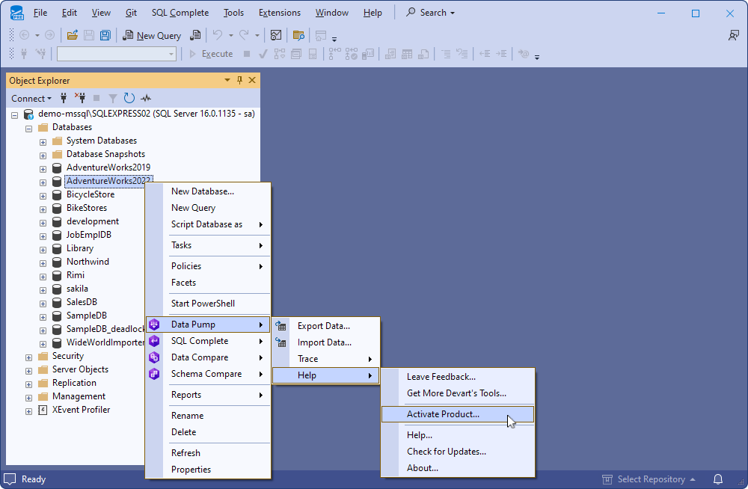Click the XEvent Profiler icon
Image resolution: width=748 pixels, height=489 pixels.
(43, 410)
